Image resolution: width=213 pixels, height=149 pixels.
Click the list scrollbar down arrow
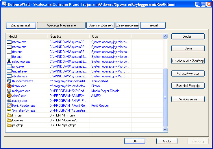pyautogui.click(x=165, y=130)
